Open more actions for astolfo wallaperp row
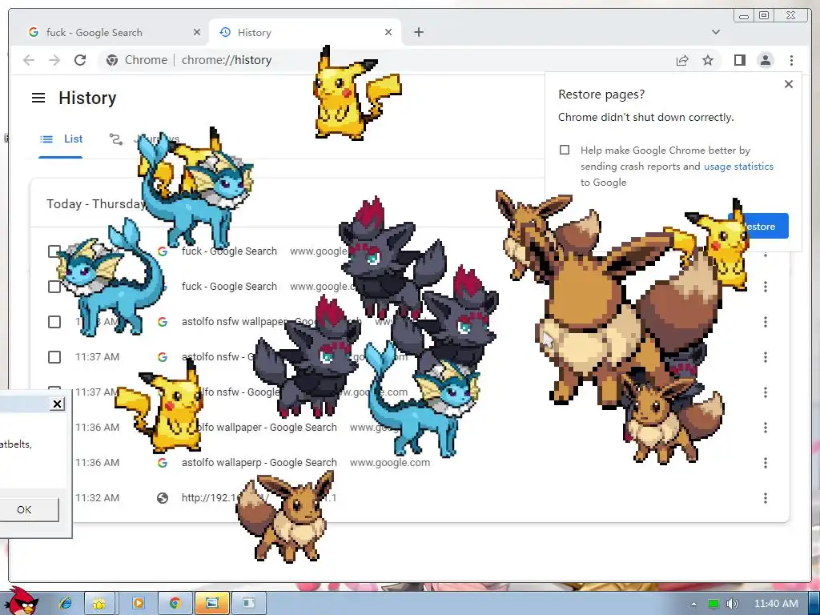 (765, 463)
